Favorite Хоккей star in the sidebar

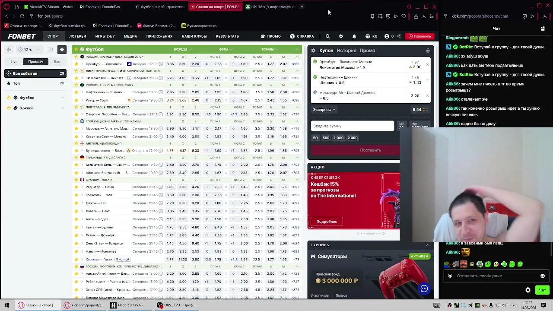9,108
